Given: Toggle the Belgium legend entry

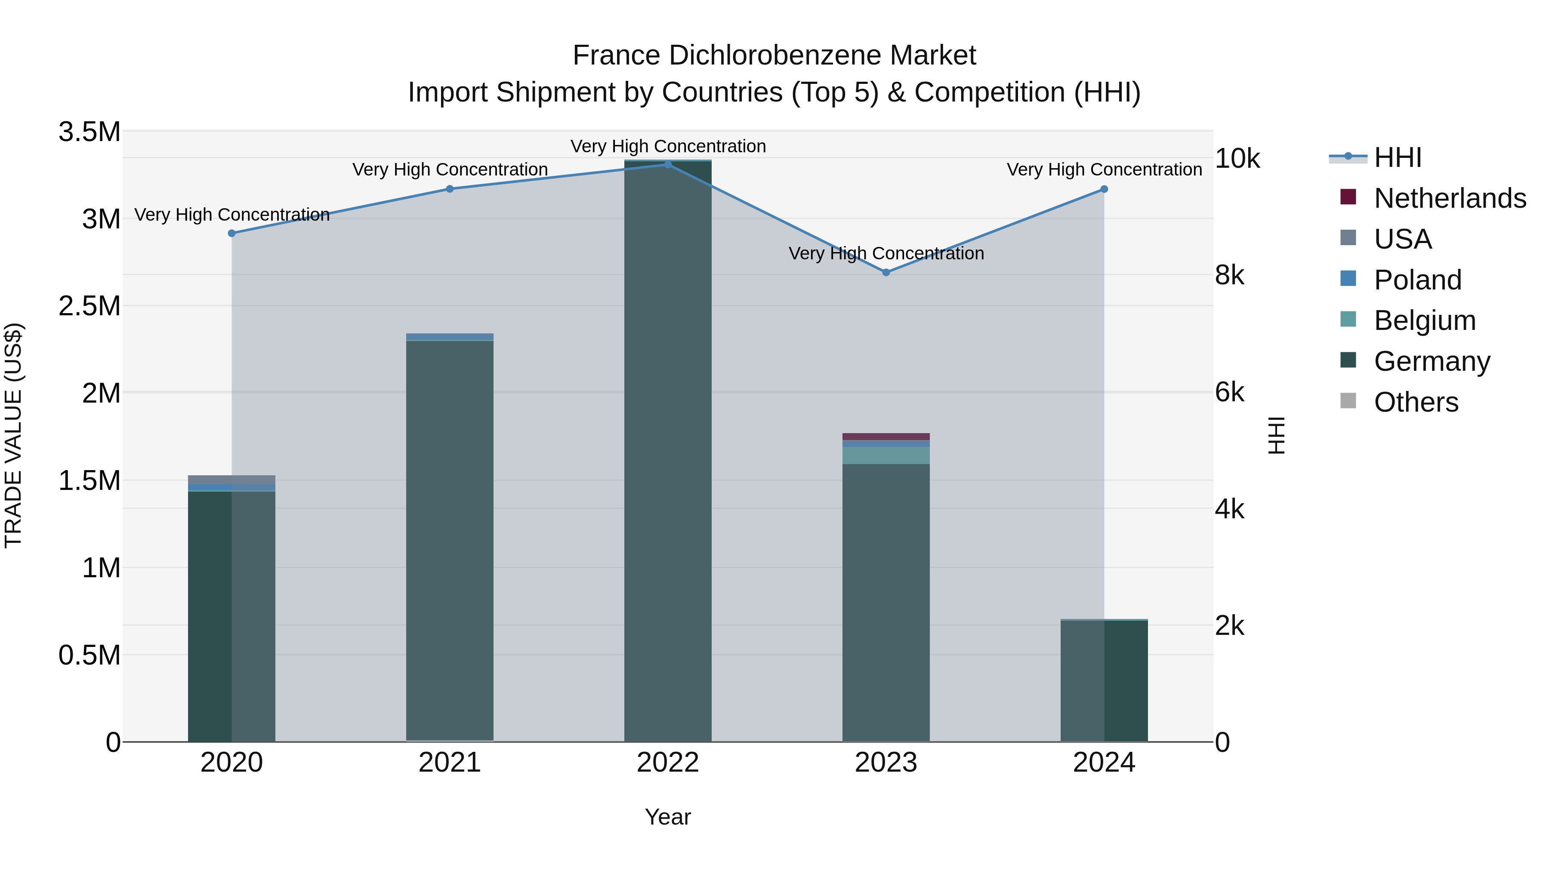Looking at the screenshot, I should 1408,320.
